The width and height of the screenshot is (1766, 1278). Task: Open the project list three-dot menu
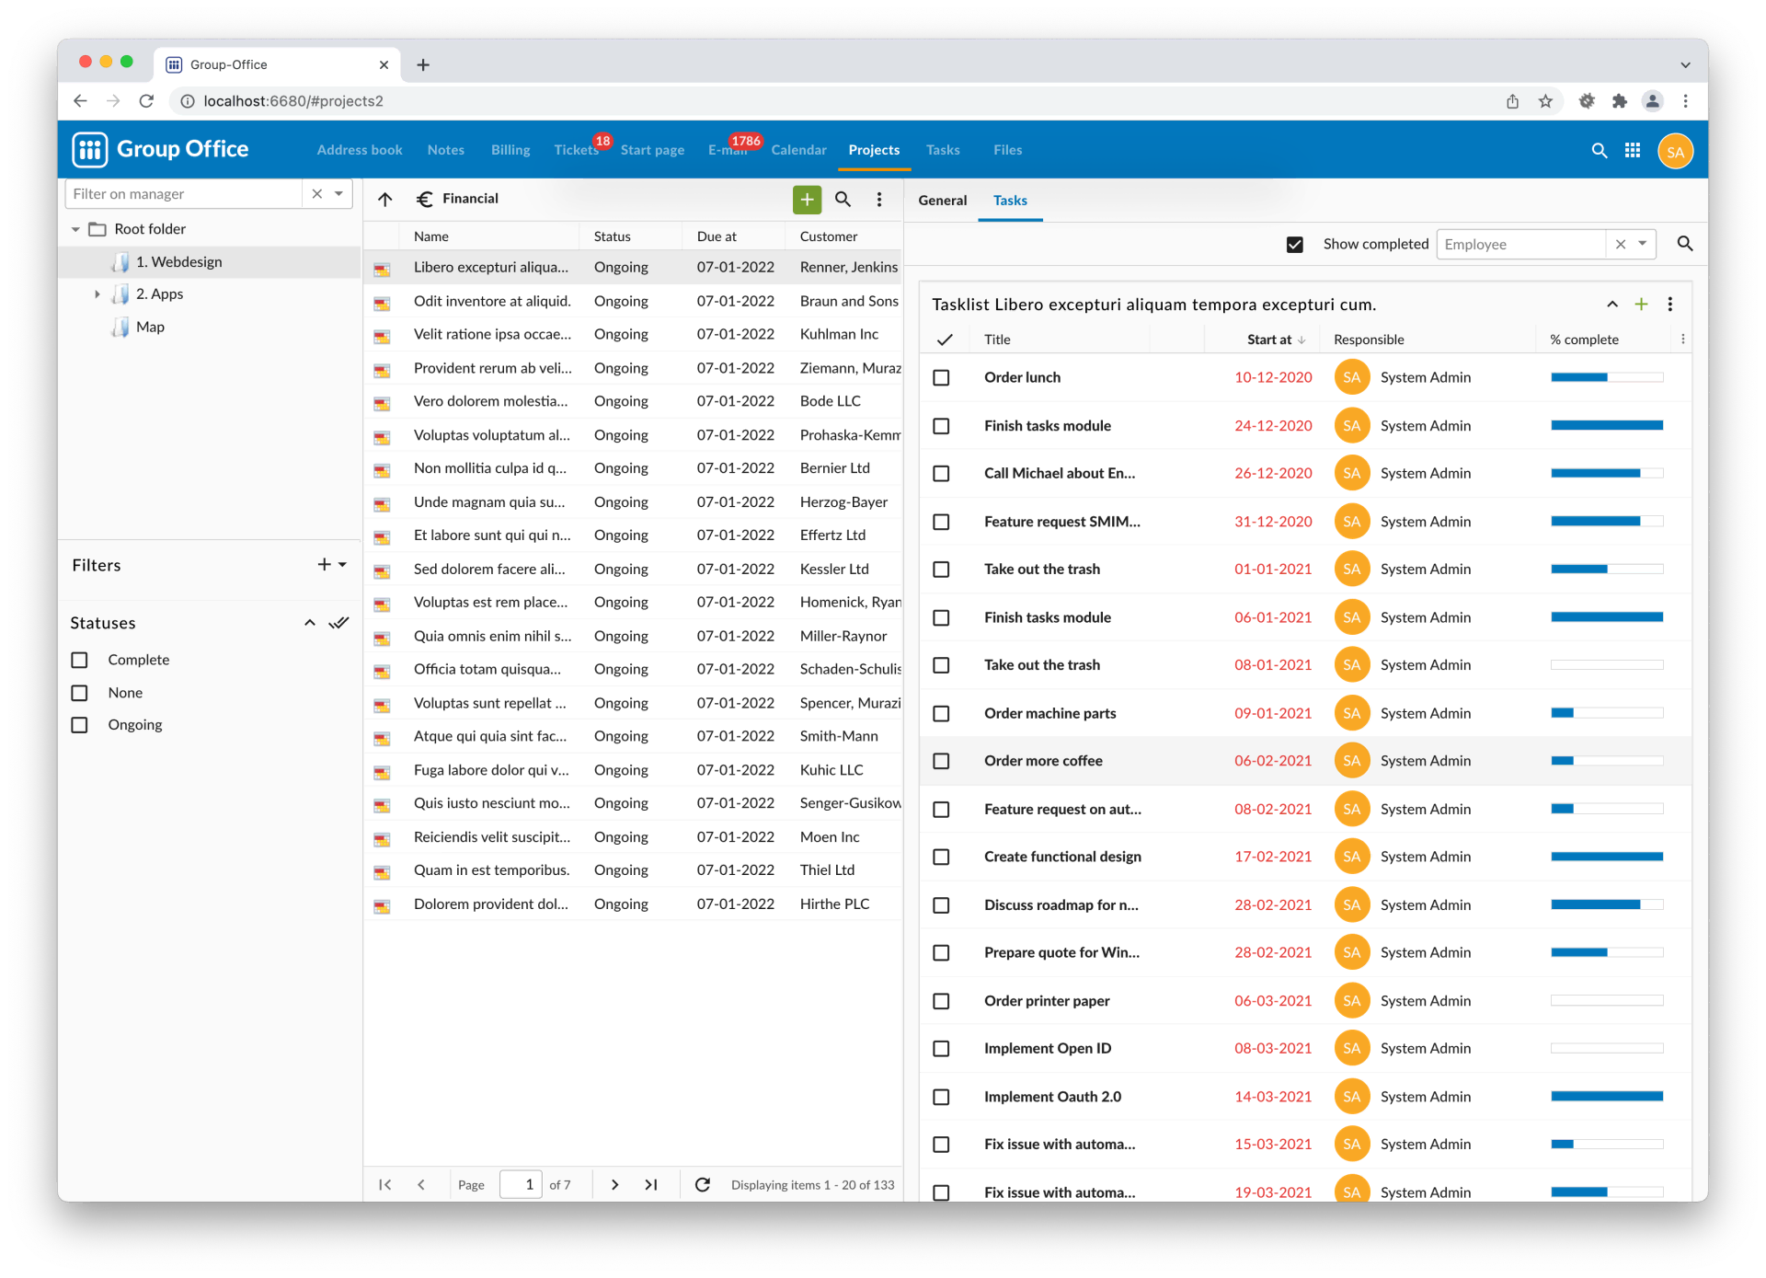(879, 199)
